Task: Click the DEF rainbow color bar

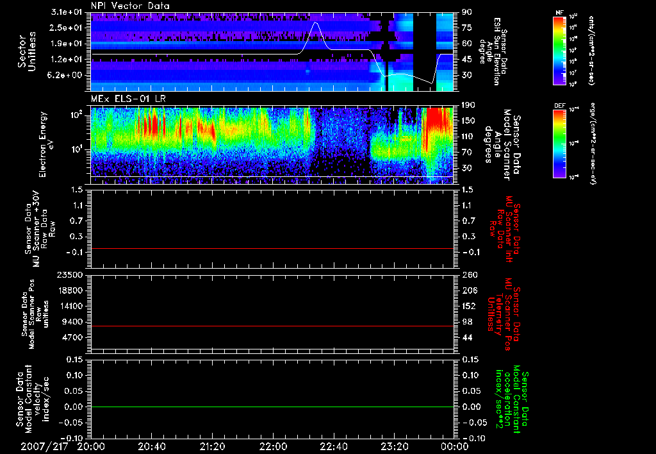Action: (559, 144)
